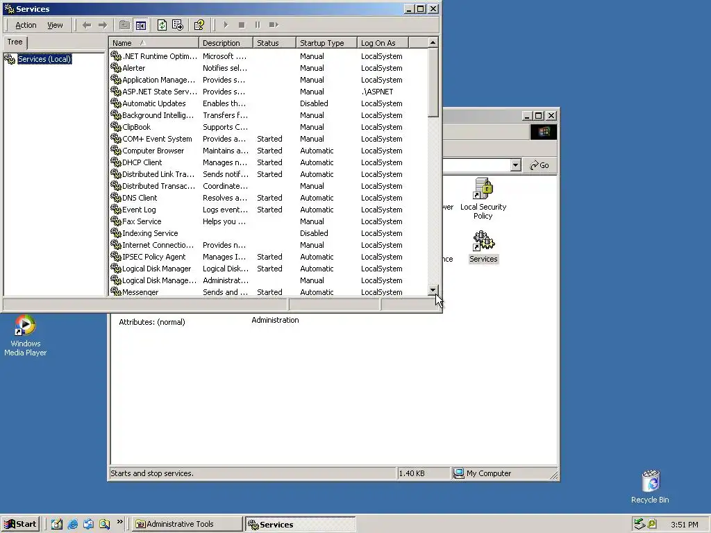This screenshot has height=533, width=711.
Task: Toggle the Show/Hide Console Tree button
Action: [141, 25]
